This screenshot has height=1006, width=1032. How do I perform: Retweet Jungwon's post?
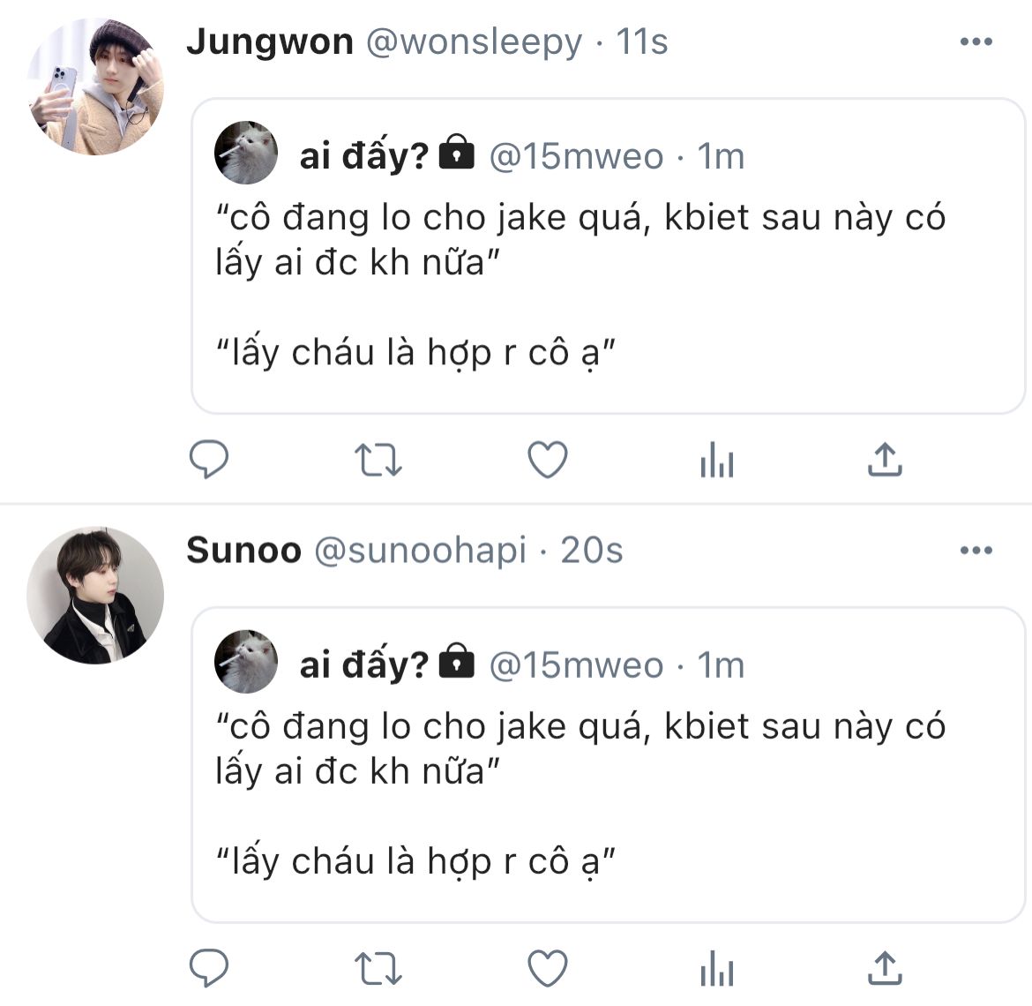[x=378, y=460]
